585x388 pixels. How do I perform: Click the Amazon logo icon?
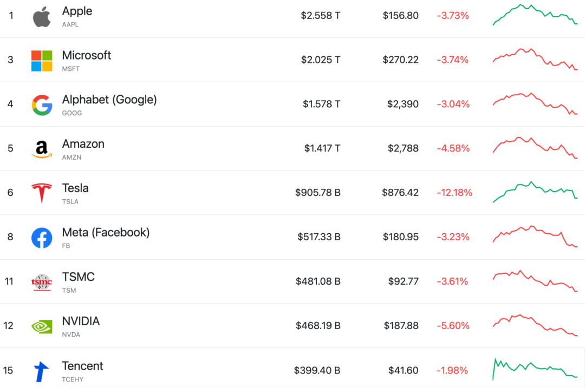[42, 149]
